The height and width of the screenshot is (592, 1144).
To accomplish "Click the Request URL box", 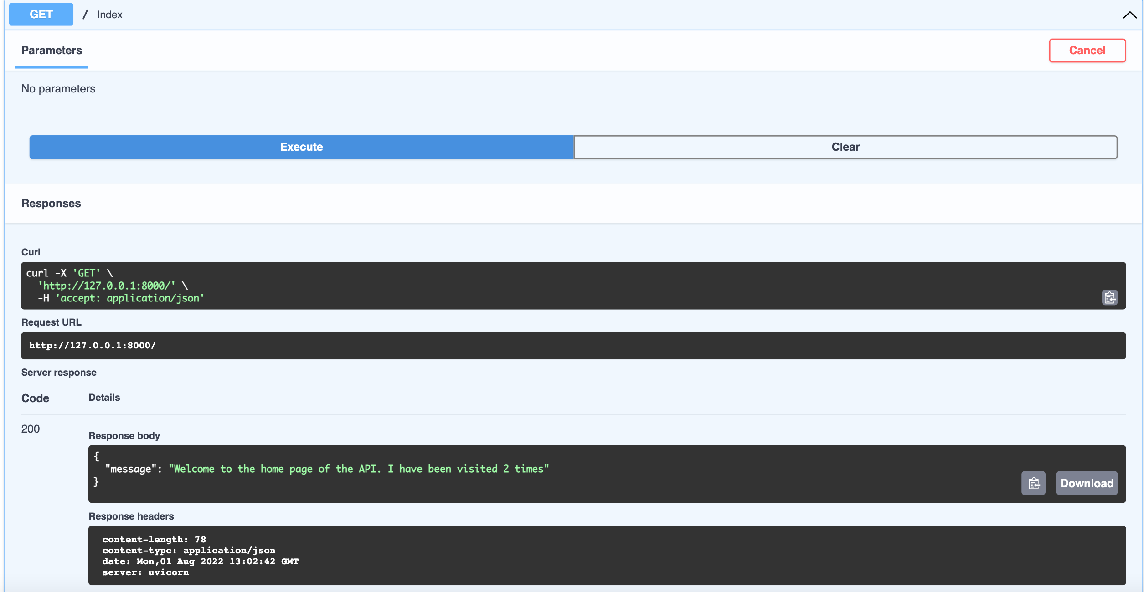I will [573, 346].
